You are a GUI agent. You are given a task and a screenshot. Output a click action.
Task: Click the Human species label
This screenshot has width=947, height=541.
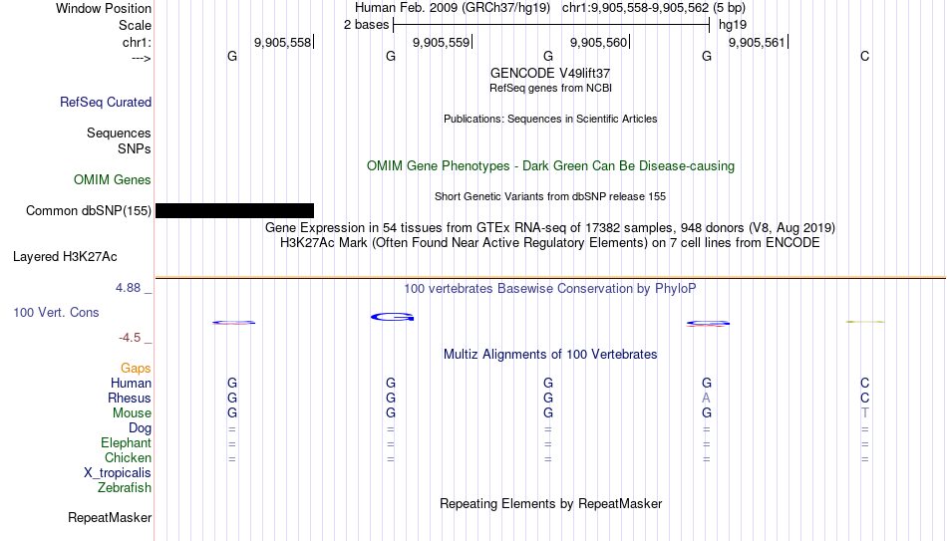point(131,384)
